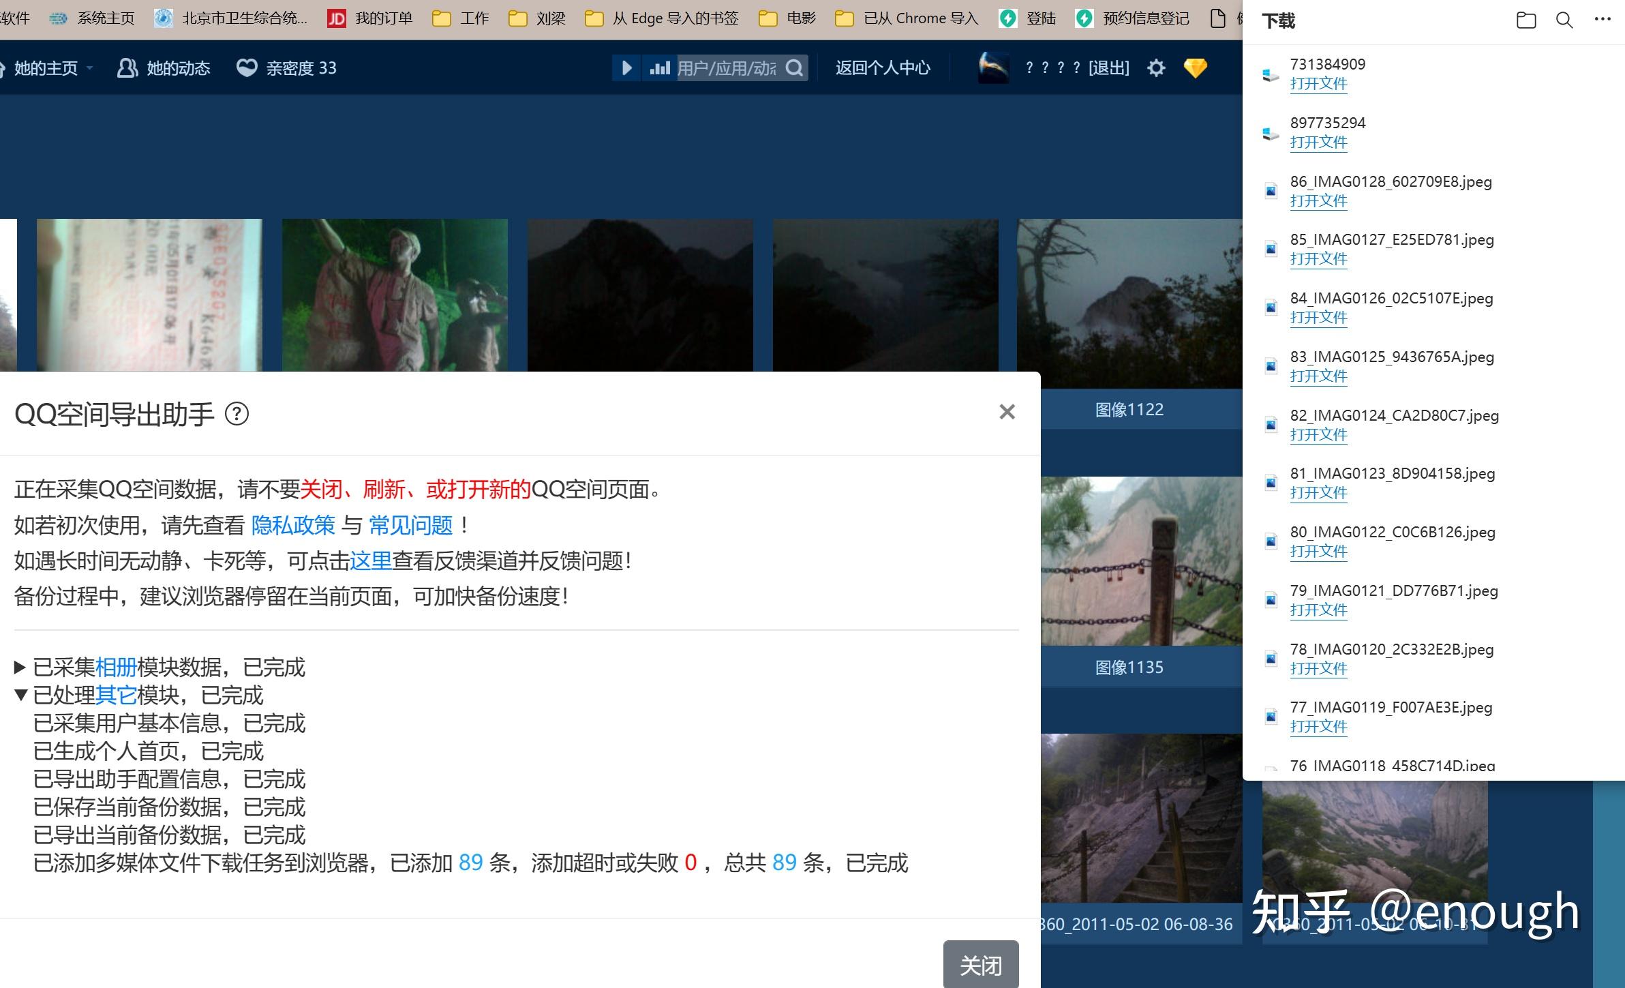
Task: Click the audio bars icon in header
Action: tap(659, 68)
